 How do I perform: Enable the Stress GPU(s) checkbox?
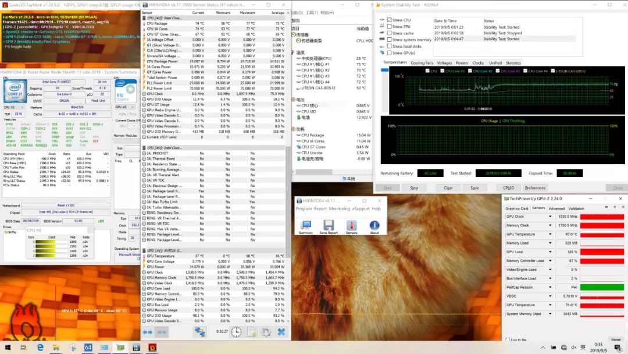coord(389,53)
